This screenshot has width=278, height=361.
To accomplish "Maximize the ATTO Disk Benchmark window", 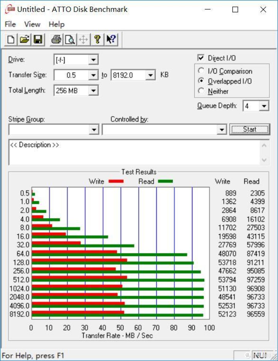I will click(235, 10).
